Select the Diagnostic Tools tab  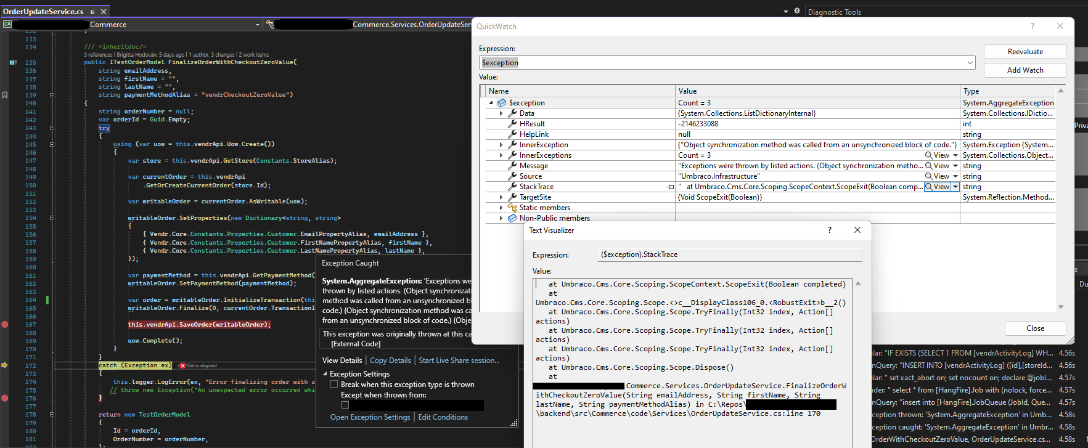835,12
